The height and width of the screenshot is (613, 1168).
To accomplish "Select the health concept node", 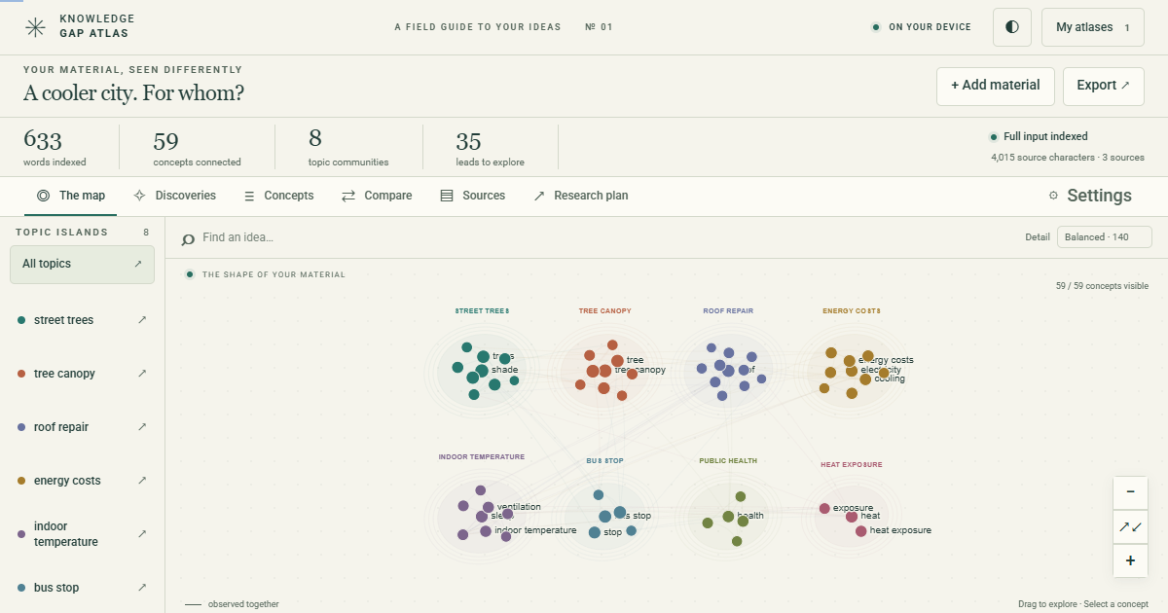I will pyautogui.click(x=728, y=517).
